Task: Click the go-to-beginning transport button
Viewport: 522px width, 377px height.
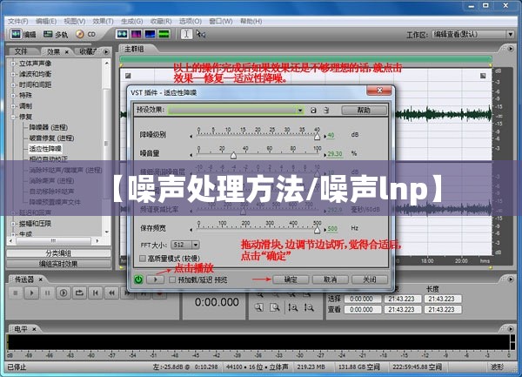Action: (96, 293)
